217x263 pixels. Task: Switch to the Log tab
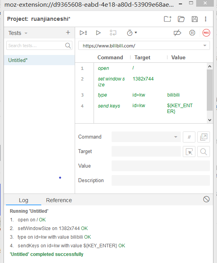[x=24, y=200]
